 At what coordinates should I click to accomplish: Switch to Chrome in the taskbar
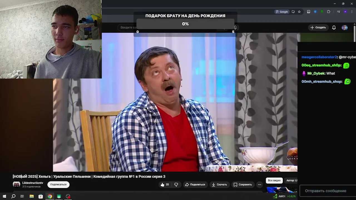tap(50, 196)
